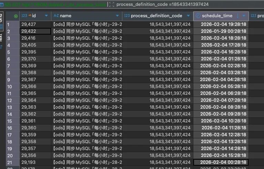Click id cell 29,395
264x169 pixels.
click(x=35, y=52)
